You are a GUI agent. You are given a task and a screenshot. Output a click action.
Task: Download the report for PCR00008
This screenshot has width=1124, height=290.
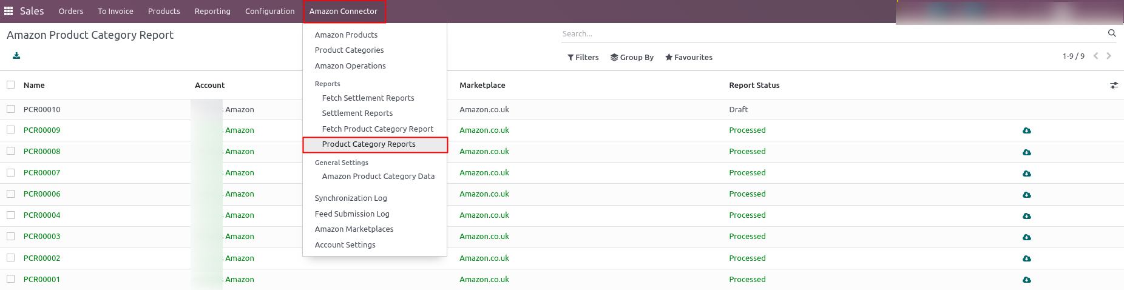(1027, 152)
